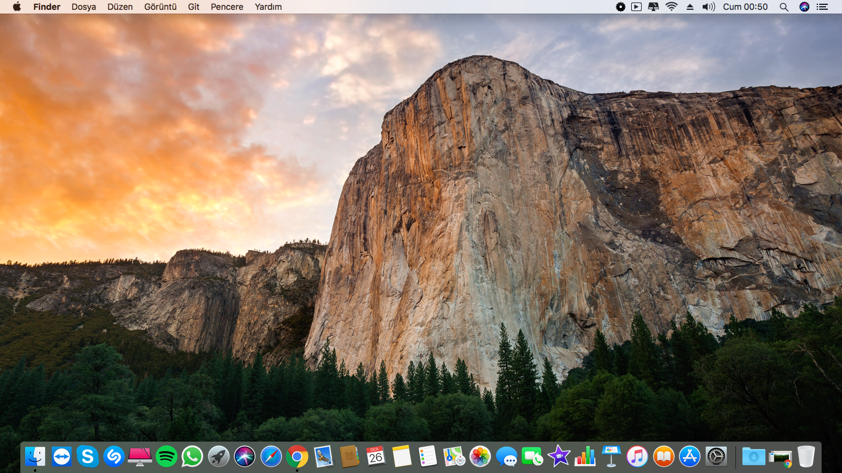This screenshot has height=473, width=842.
Task: Show Notification Center from menu bar
Action: coord(822,7)
